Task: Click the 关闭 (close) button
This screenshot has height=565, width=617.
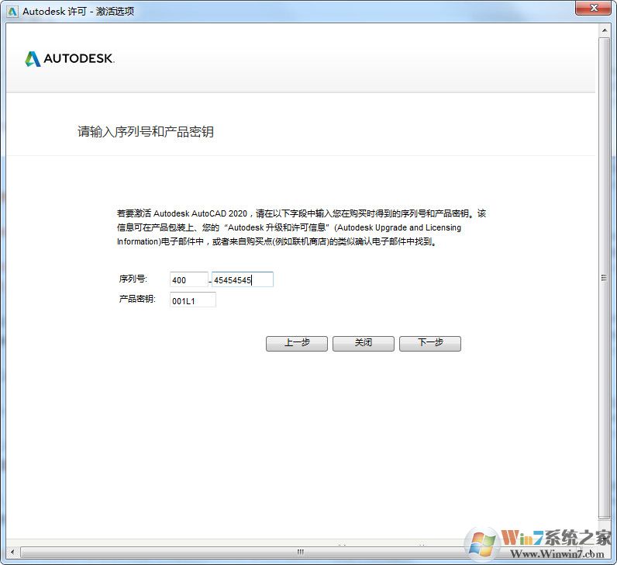Action: pyautogui.click(x=364, y=343)
